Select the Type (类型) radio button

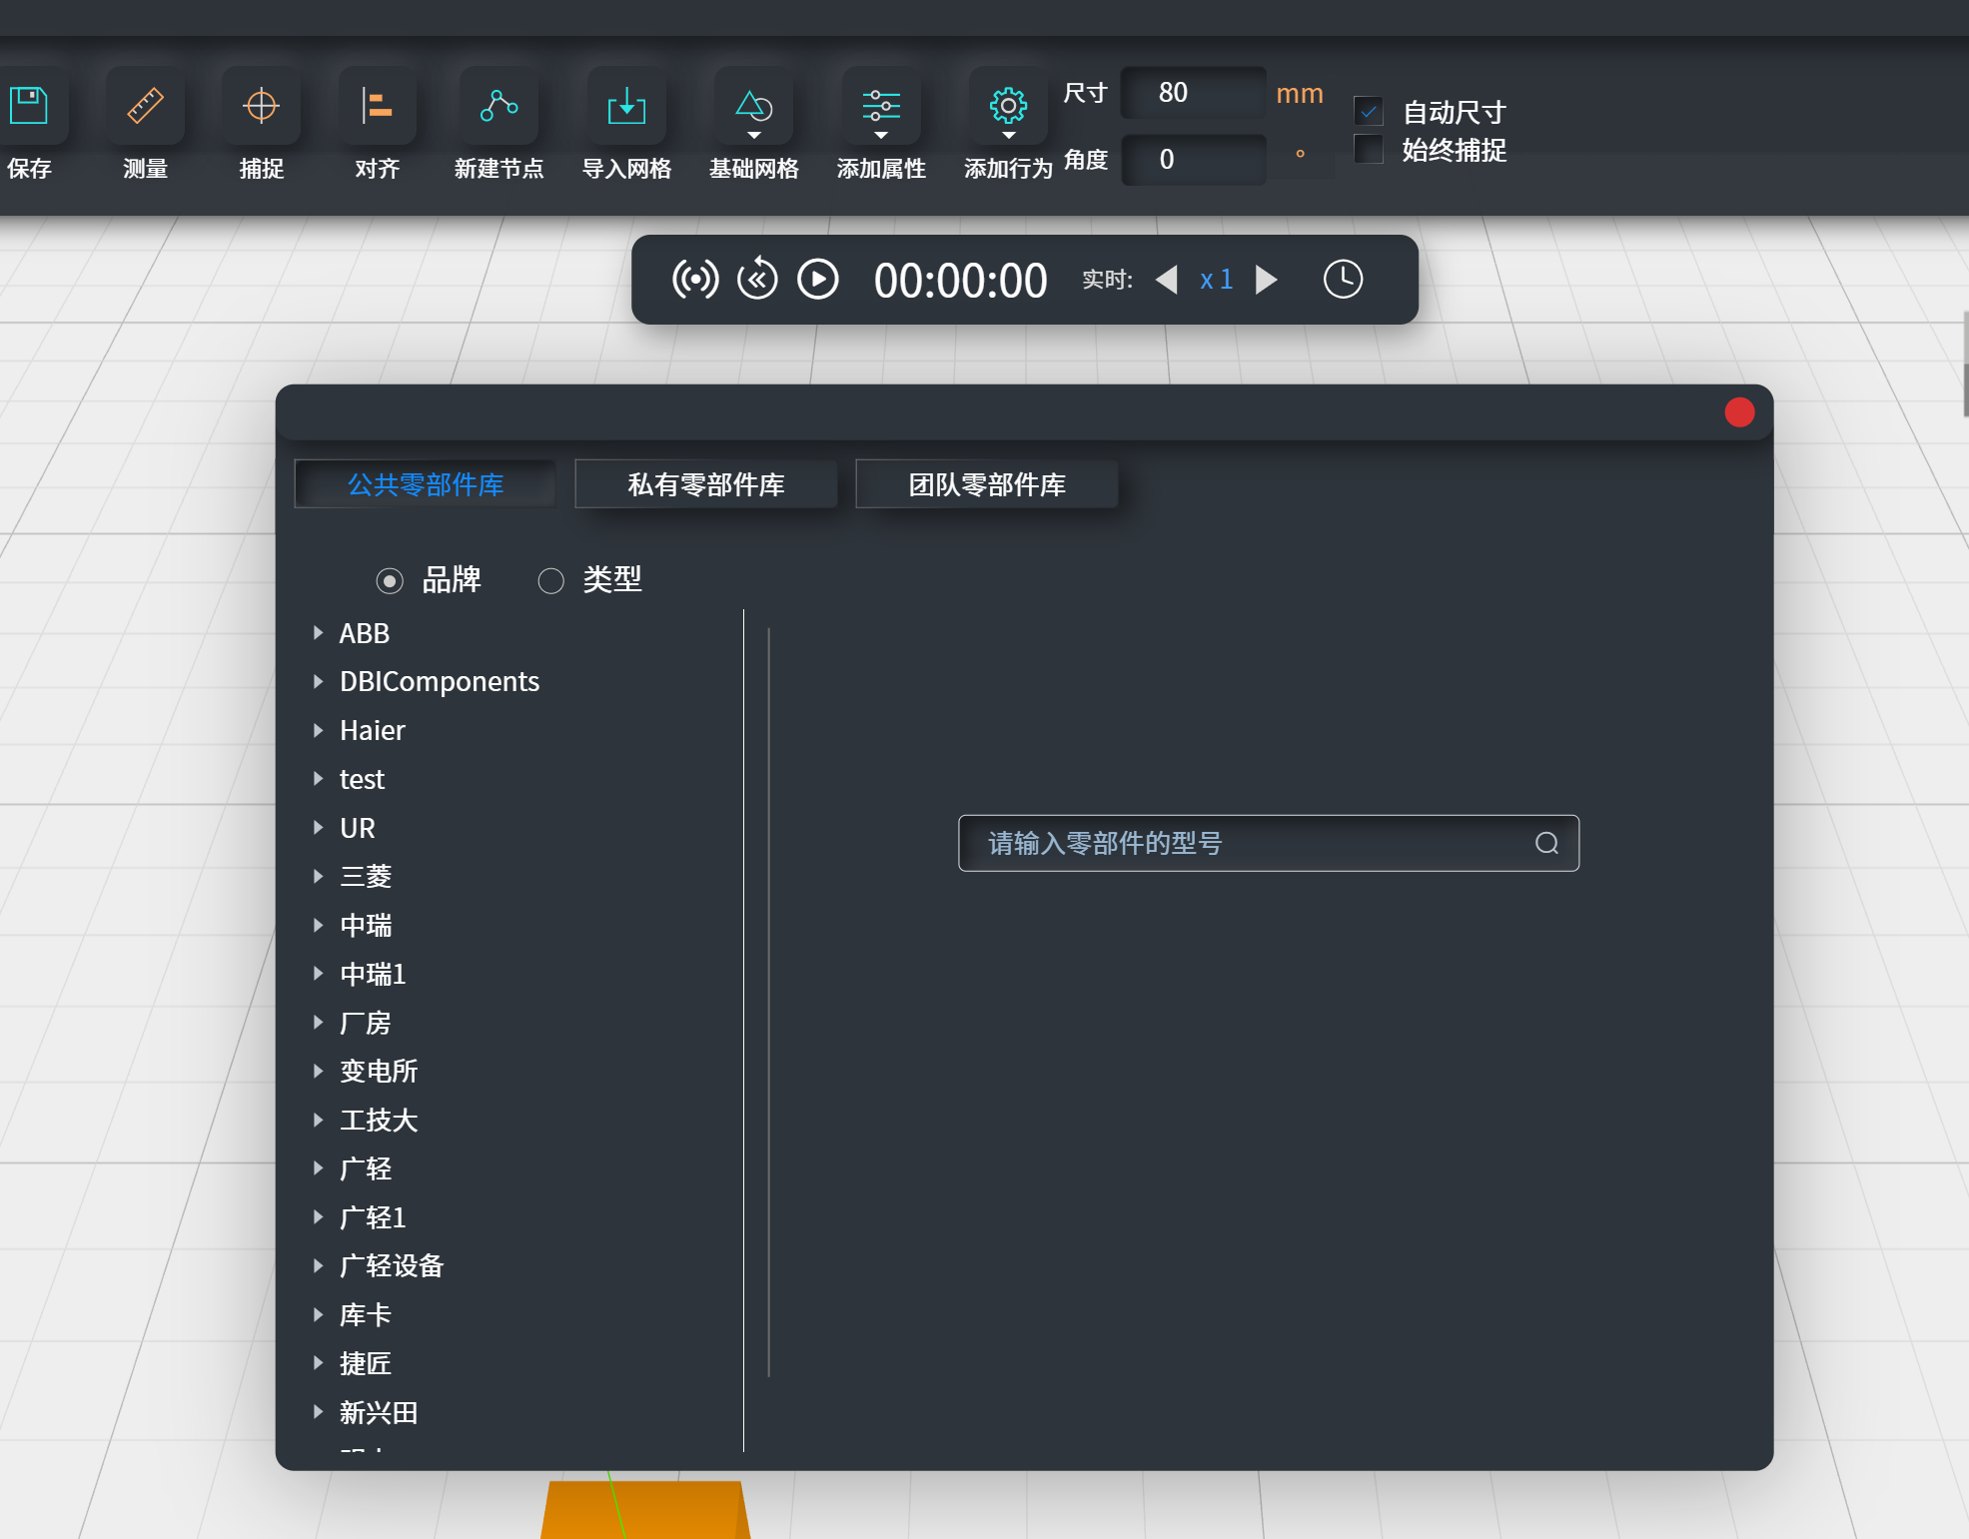tap(551, 581)
